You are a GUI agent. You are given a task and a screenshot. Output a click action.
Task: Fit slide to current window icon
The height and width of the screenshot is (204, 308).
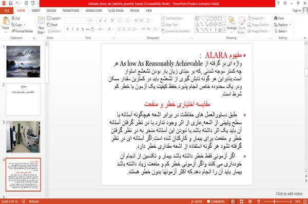[x=305, y=201]
